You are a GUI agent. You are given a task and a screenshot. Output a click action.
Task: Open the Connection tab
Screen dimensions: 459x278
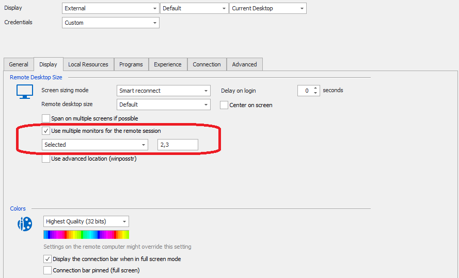pos(207,64)
